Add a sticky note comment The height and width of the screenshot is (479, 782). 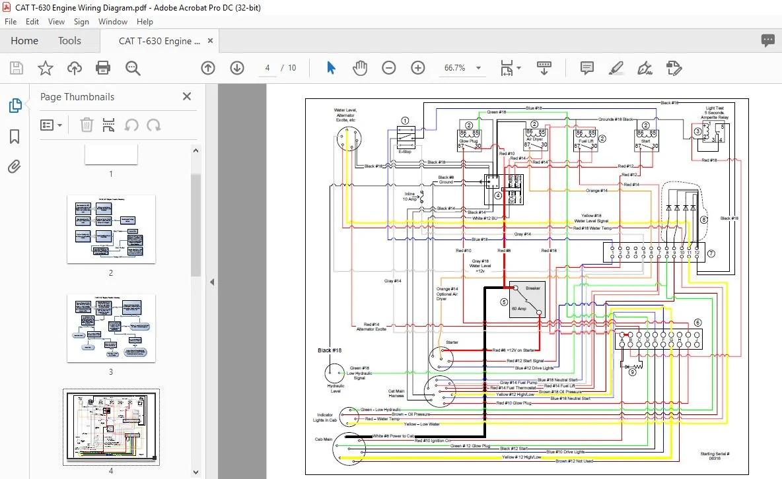tap(587, 68)
